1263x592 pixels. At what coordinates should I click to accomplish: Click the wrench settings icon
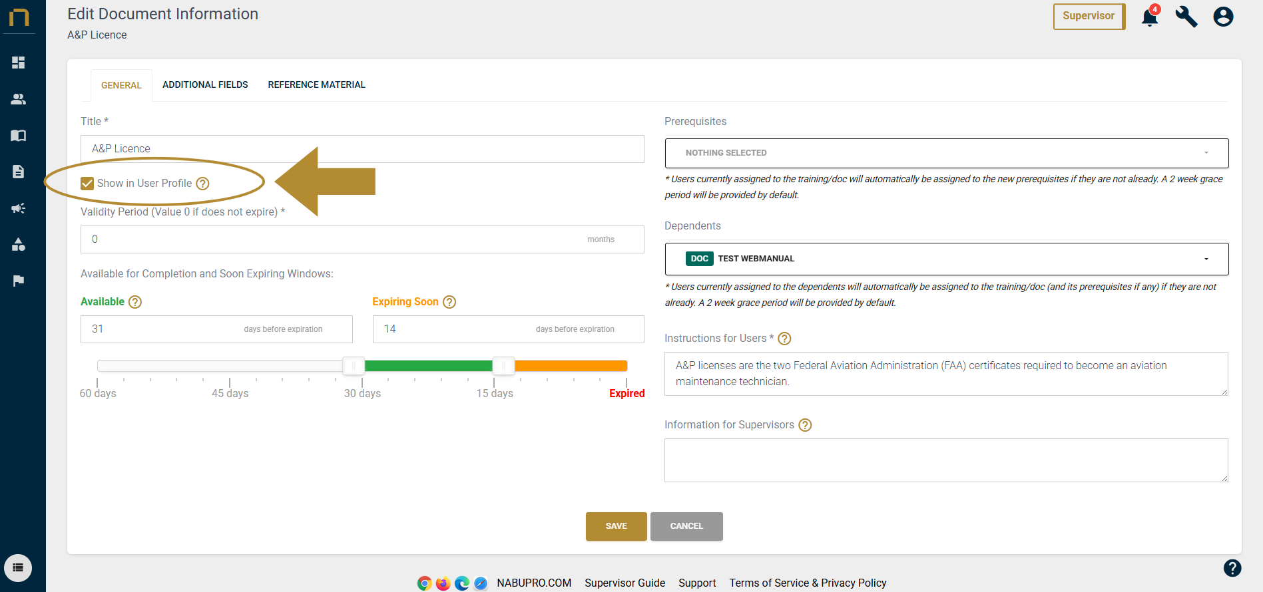click(1186, 17)
